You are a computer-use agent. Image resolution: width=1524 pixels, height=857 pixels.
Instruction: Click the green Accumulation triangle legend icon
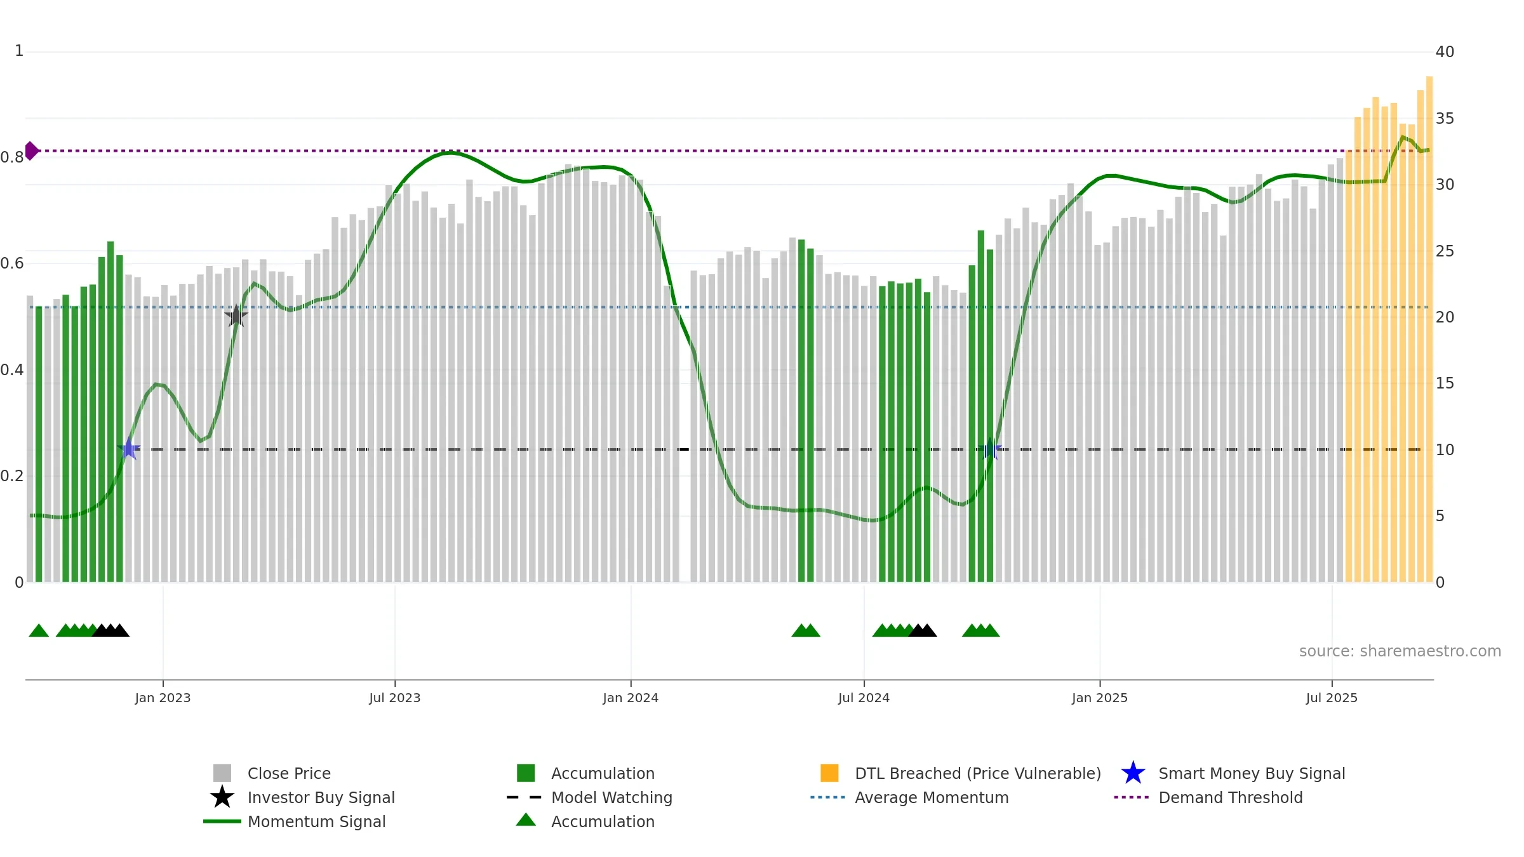[x=526, y=820]
